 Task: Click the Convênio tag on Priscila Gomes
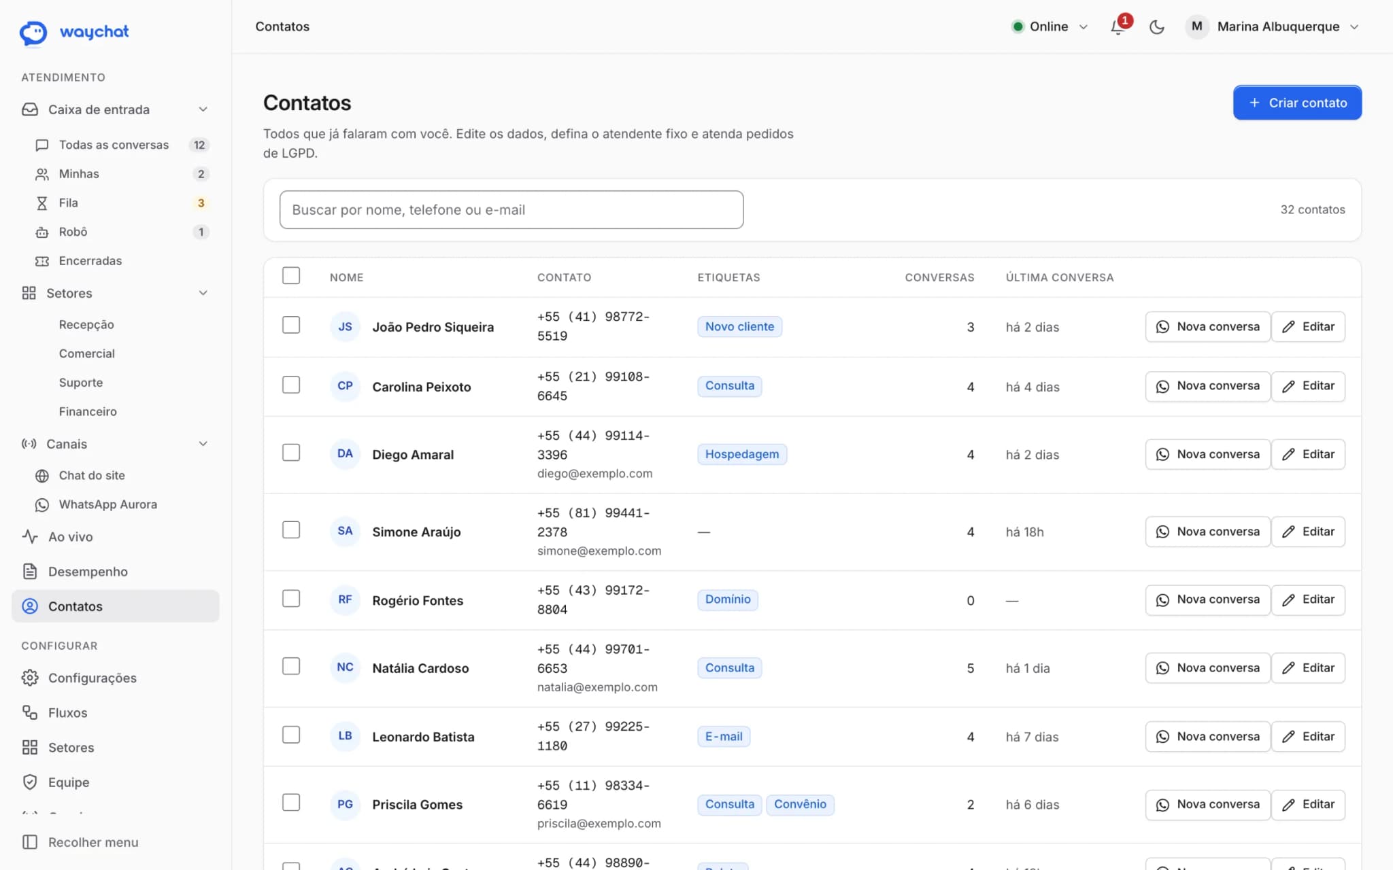point(800,805)
